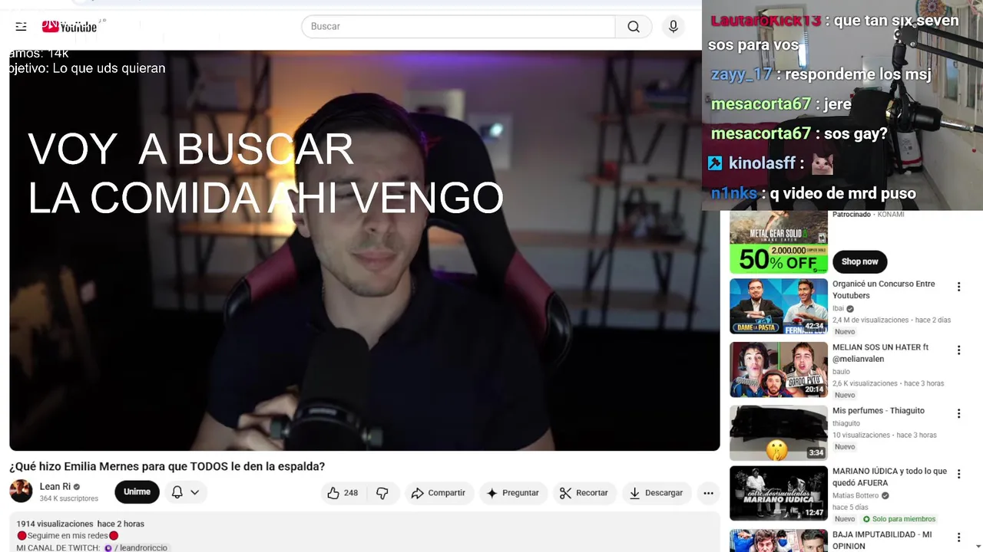Open thumbnail of Mis perfumes - Thiaguito

[x=779, y=433]
